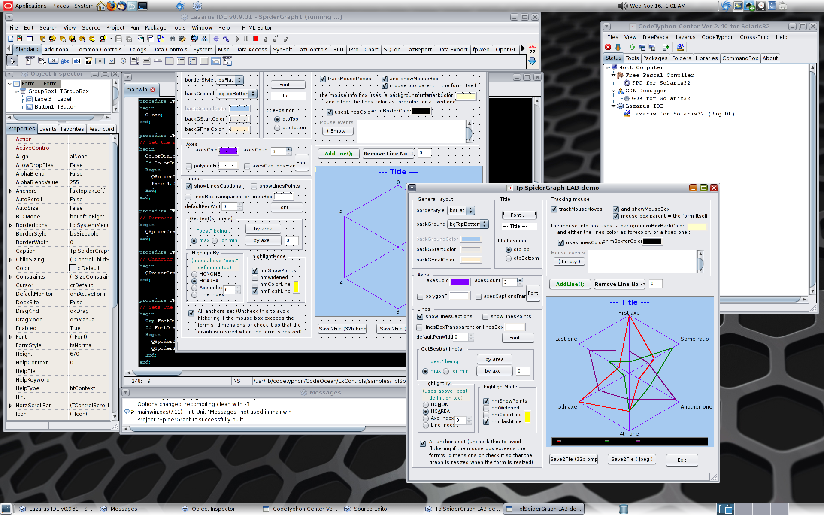Collapse Form1: TForm1 node in Object Inspector
The height and width of the screenshot is (515, 824).
(x=9, y=84)
